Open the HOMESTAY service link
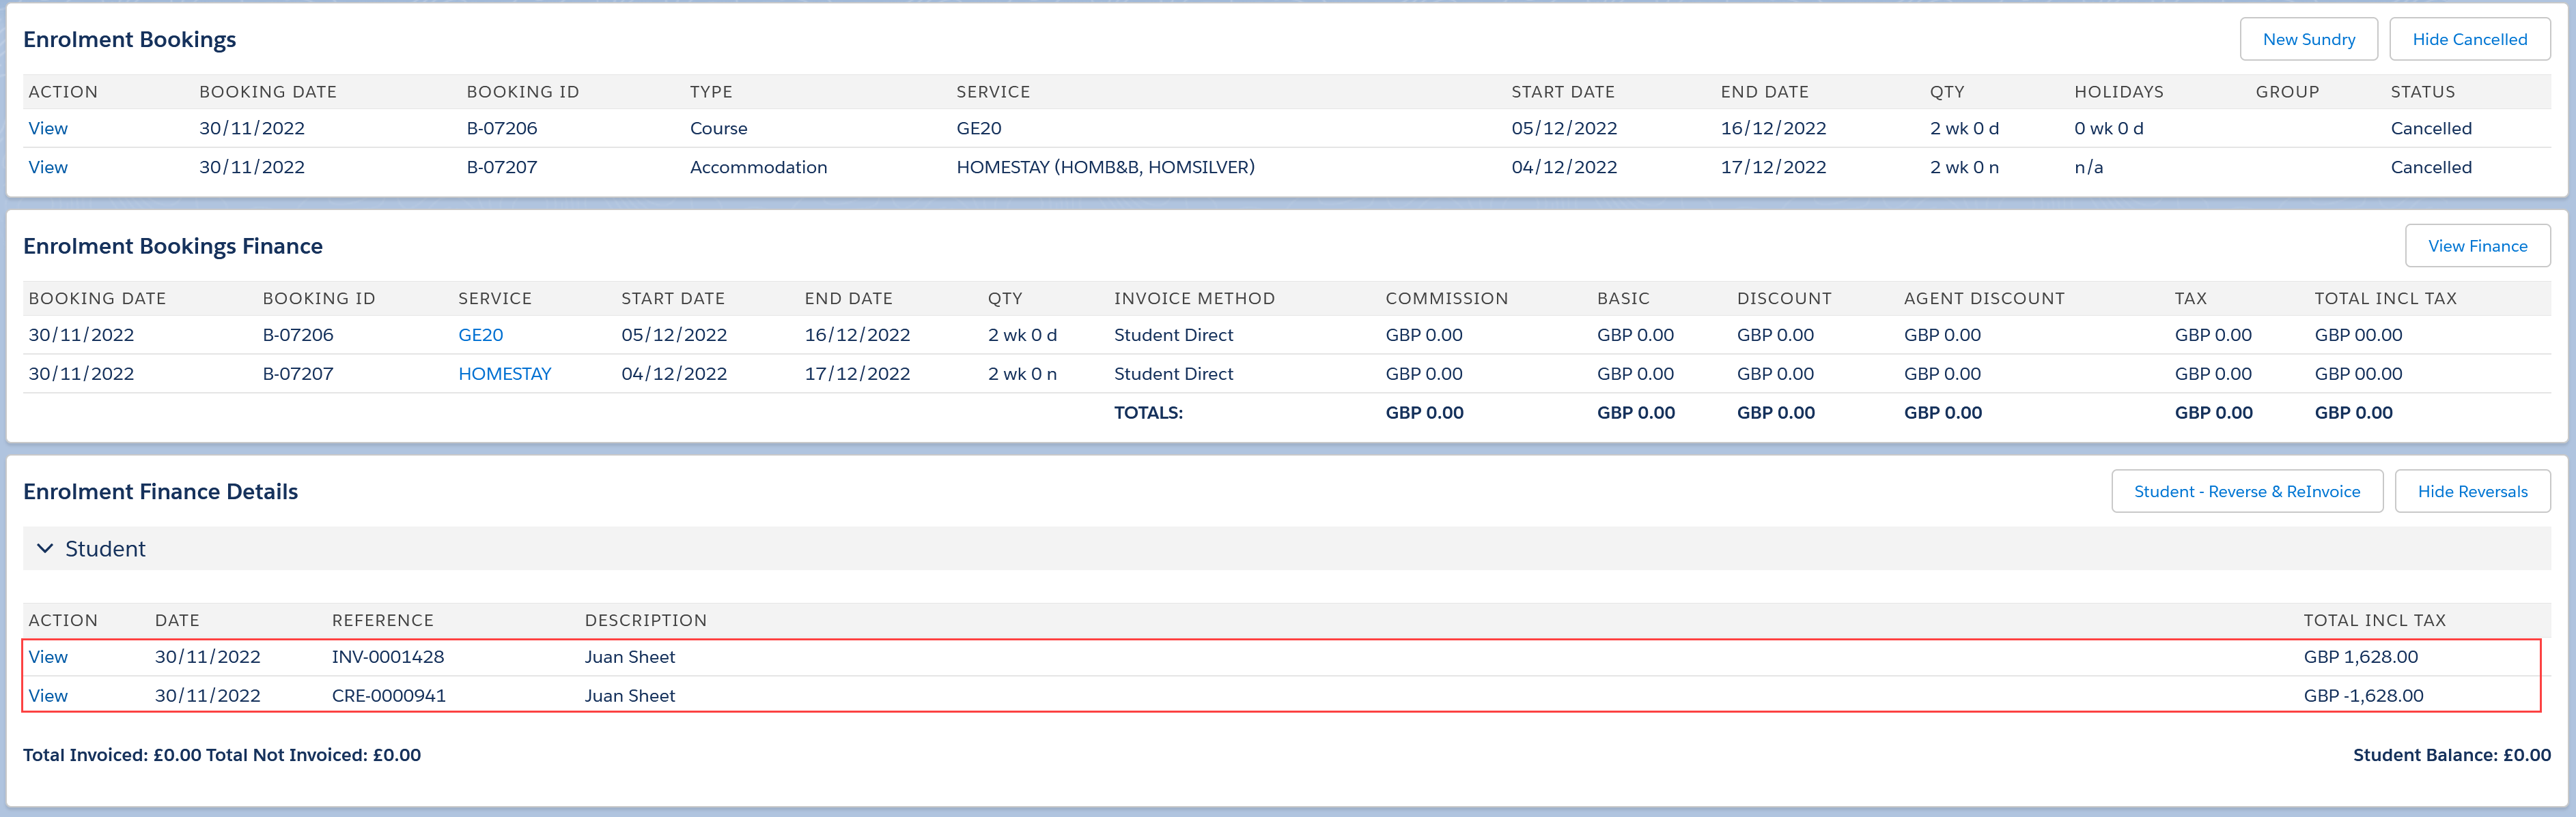Image resolution: width=2576 pixels, height=817 pixels. point(504,374)
